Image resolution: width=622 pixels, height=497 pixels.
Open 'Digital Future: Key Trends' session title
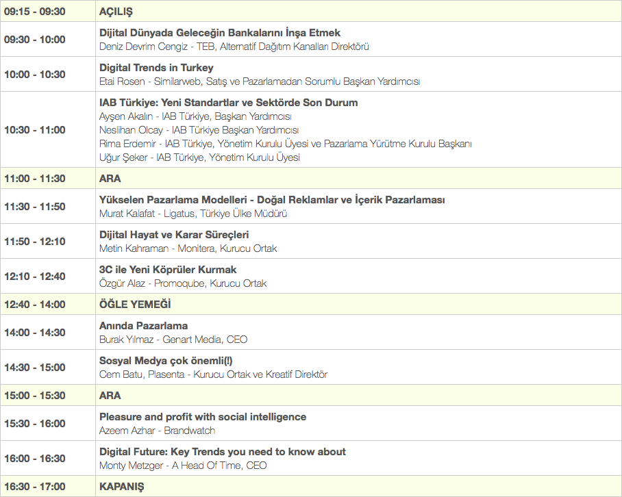(223, 452)
